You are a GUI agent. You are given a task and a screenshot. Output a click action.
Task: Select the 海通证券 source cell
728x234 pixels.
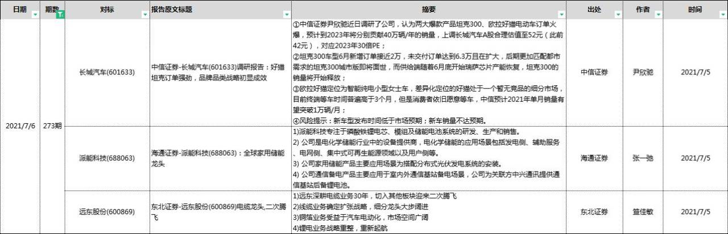(x=593, y=158)
